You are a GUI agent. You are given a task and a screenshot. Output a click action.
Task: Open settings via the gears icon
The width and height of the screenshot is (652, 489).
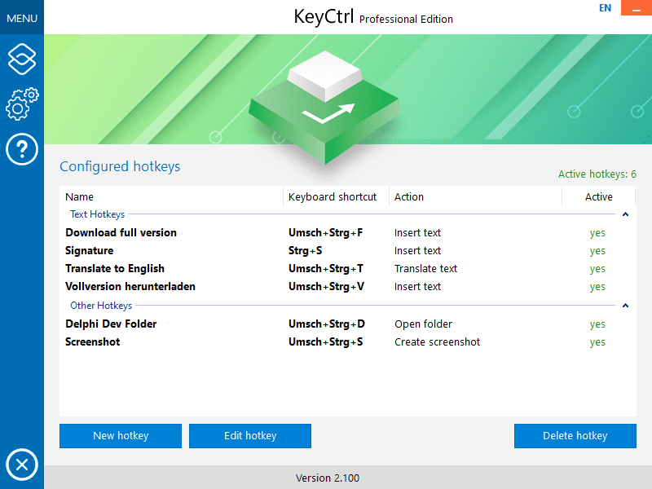22,104
